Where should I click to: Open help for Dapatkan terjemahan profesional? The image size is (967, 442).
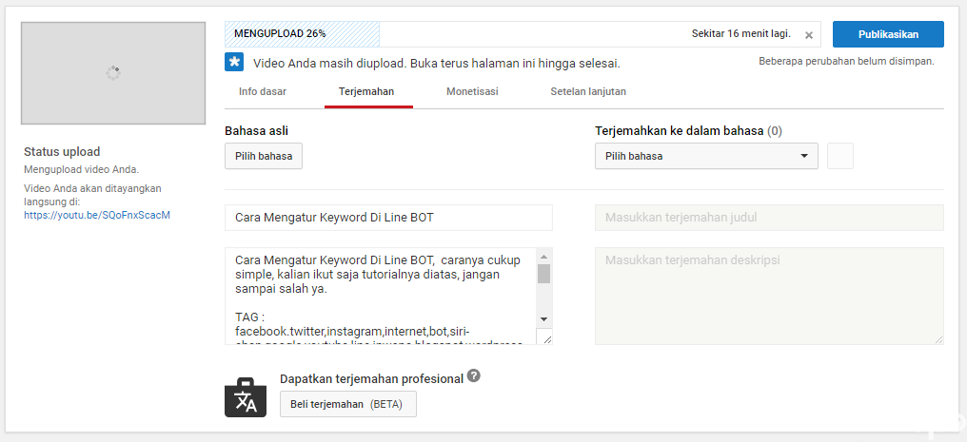(x=473, y=375)
